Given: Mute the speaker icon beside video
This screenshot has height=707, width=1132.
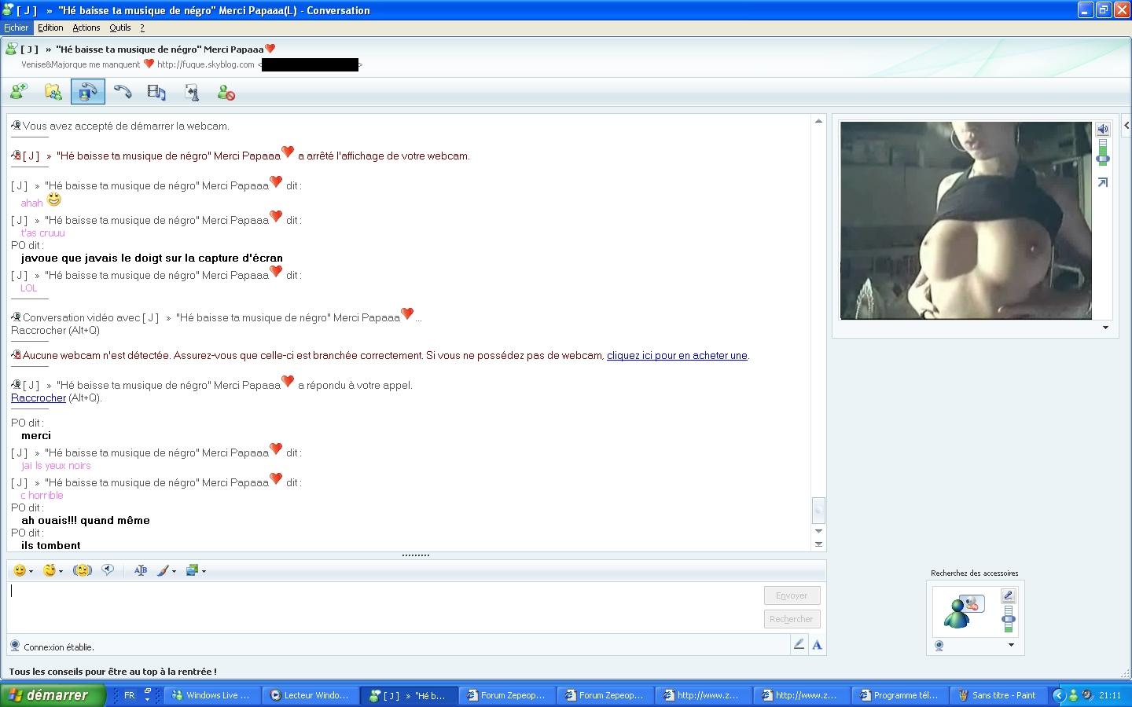Looking at the screenshot, I should click(1102, 129).
